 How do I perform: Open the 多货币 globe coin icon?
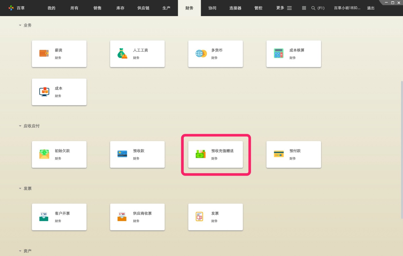pyautogui.click(x=201, y=54)
